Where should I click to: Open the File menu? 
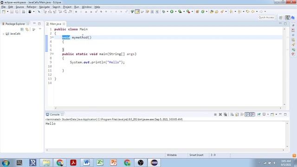(3, 7)
